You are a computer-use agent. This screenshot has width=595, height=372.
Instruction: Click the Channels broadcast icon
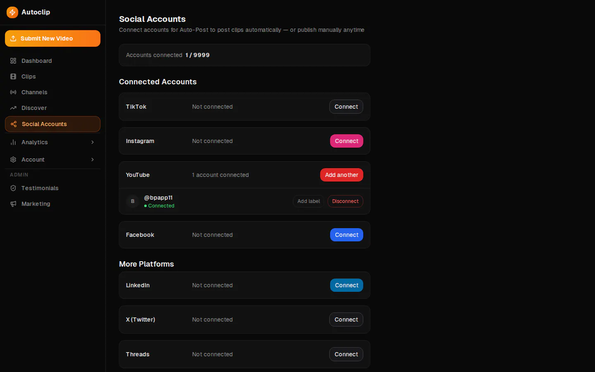[13, 92]
